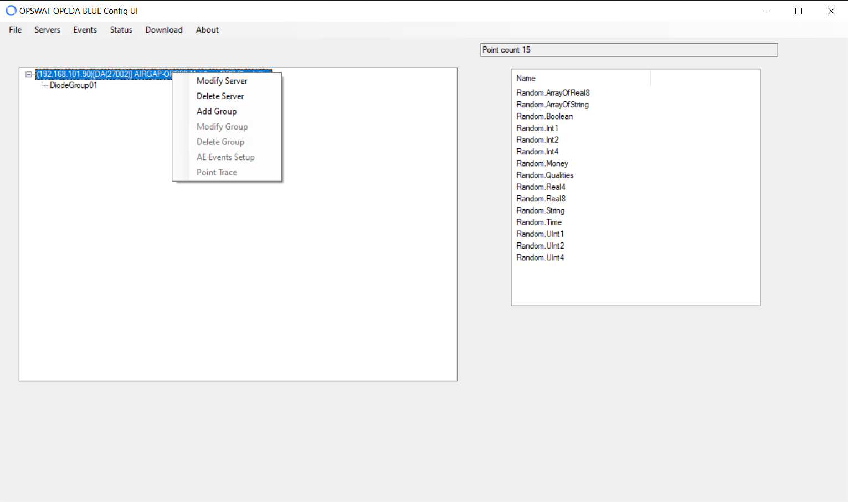Select Random.Time in the point list
This screenshot has height=502, width=848.
tap(539, 222)
